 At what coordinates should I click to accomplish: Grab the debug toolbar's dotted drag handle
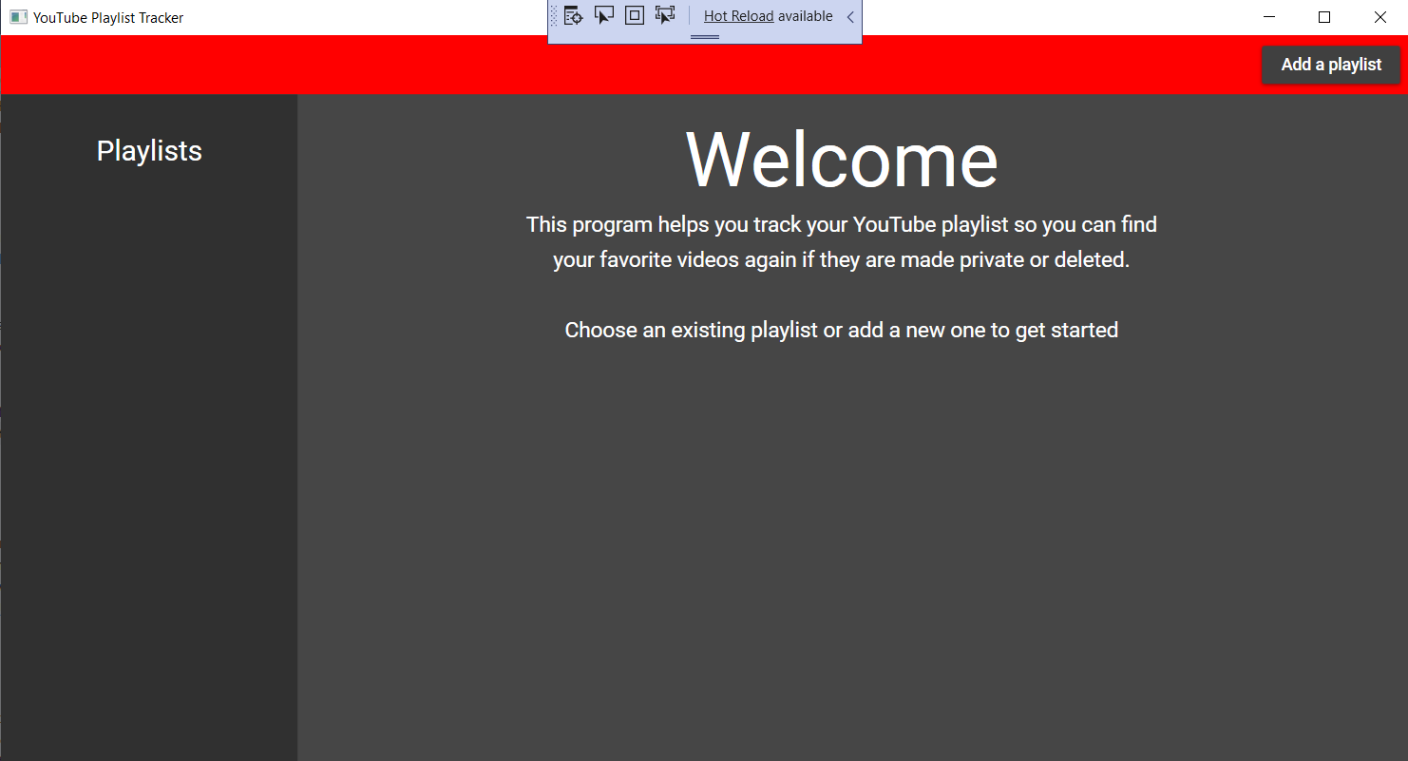(x=555, y=16)
